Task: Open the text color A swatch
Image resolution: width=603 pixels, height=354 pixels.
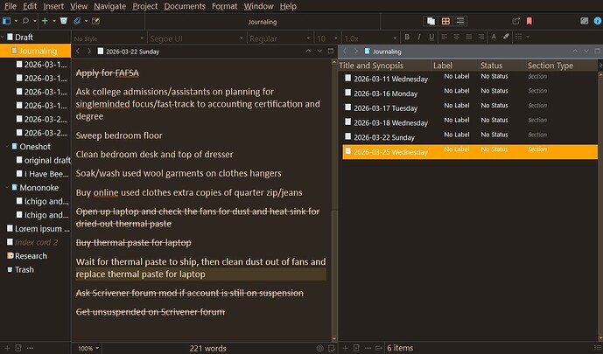Action: coord(494,37)
